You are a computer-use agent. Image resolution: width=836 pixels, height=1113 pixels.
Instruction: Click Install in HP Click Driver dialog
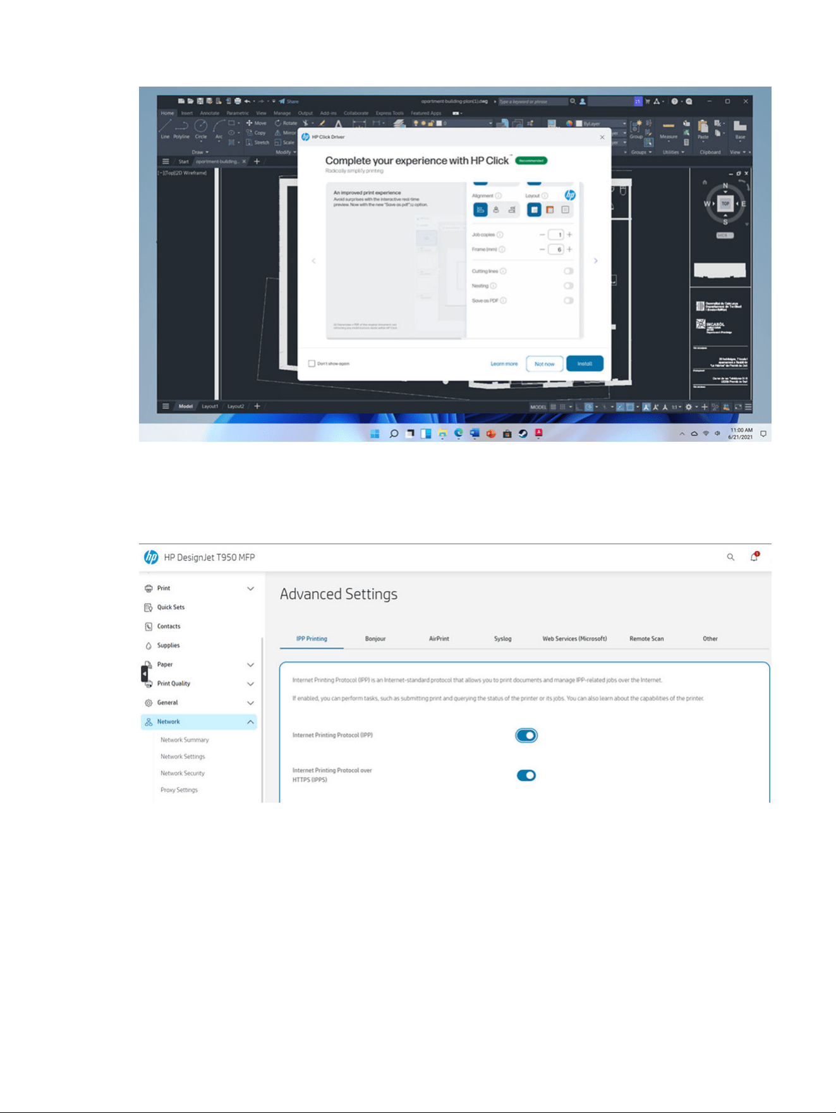pos(585,363)
